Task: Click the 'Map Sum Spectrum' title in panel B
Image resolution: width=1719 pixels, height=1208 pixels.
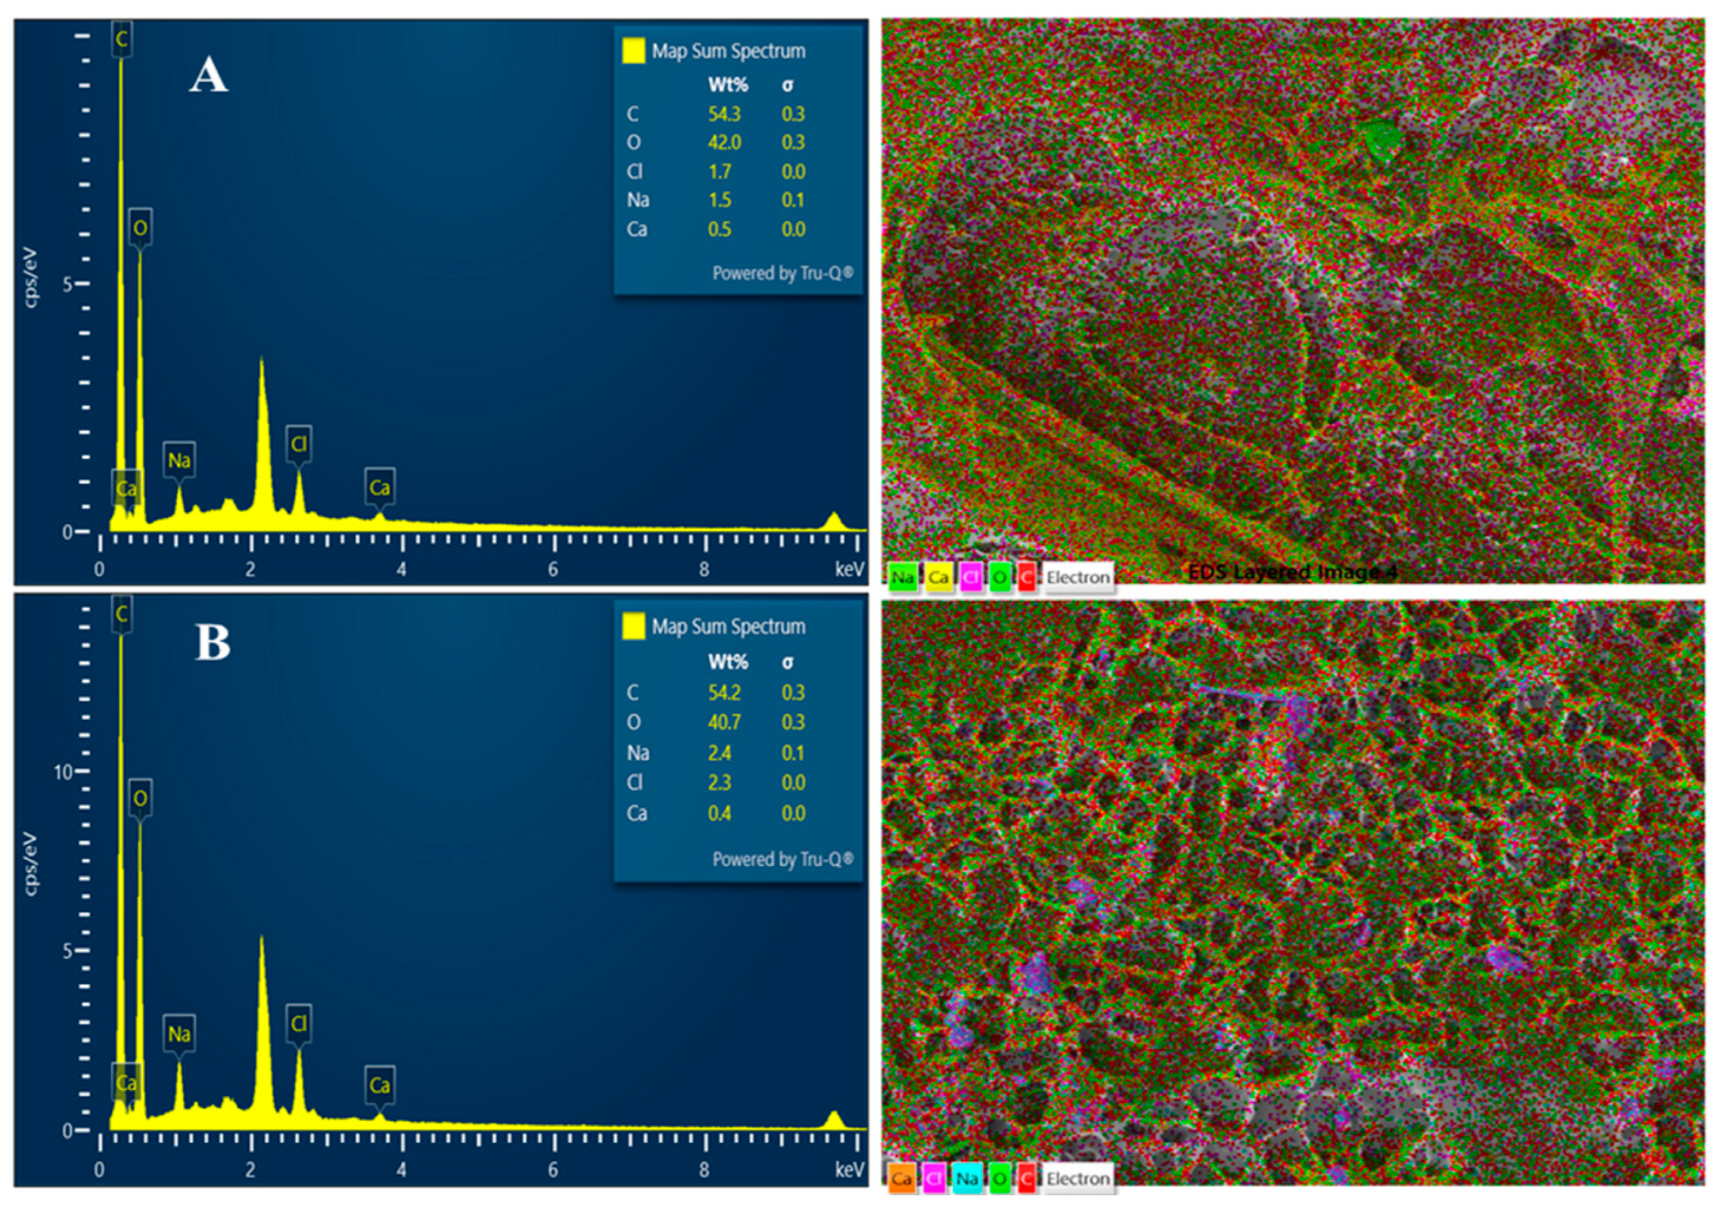Action: pos(728,626)
